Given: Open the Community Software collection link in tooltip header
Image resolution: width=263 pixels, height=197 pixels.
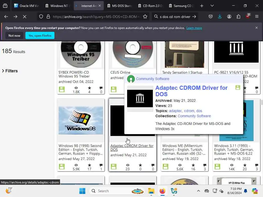Looking at the screenshot, I should pyautogui.click(x=153, y=79).
